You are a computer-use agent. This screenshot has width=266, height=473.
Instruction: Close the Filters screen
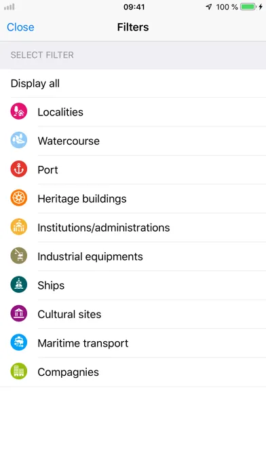point(20,27)
